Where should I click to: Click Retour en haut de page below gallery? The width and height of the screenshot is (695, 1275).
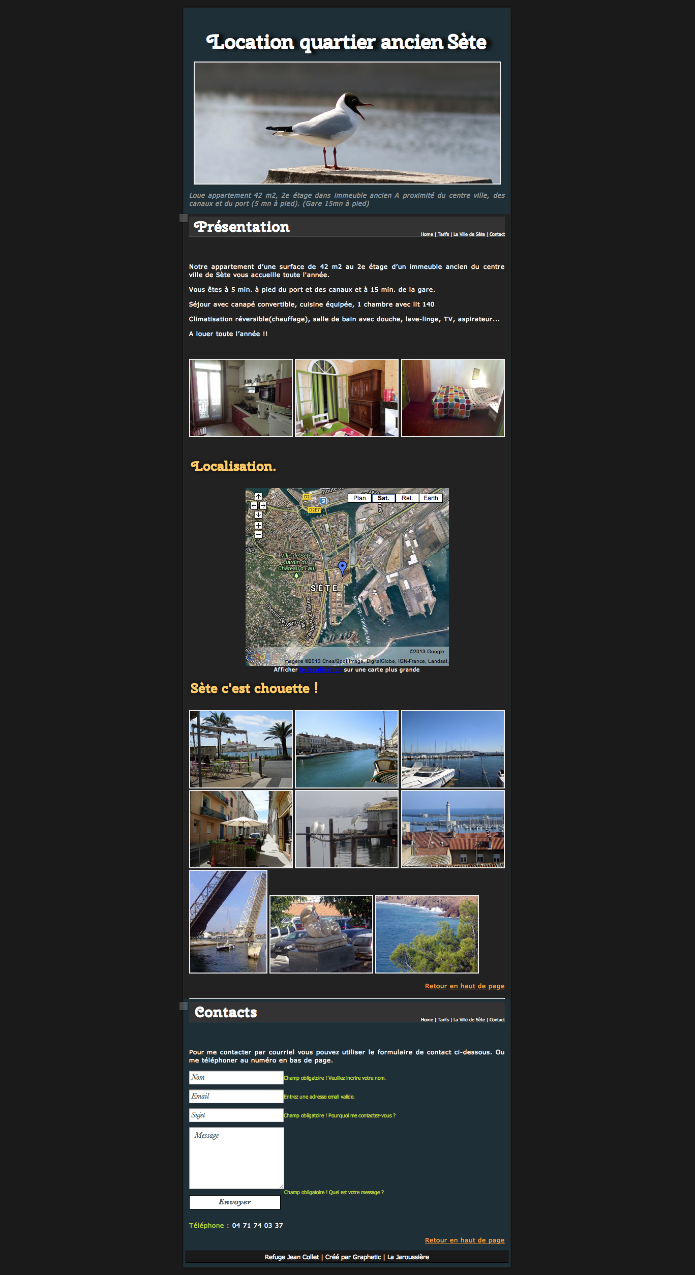465,986
